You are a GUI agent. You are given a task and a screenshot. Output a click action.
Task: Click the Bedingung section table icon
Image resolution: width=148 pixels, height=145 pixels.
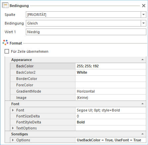[5, 5]
